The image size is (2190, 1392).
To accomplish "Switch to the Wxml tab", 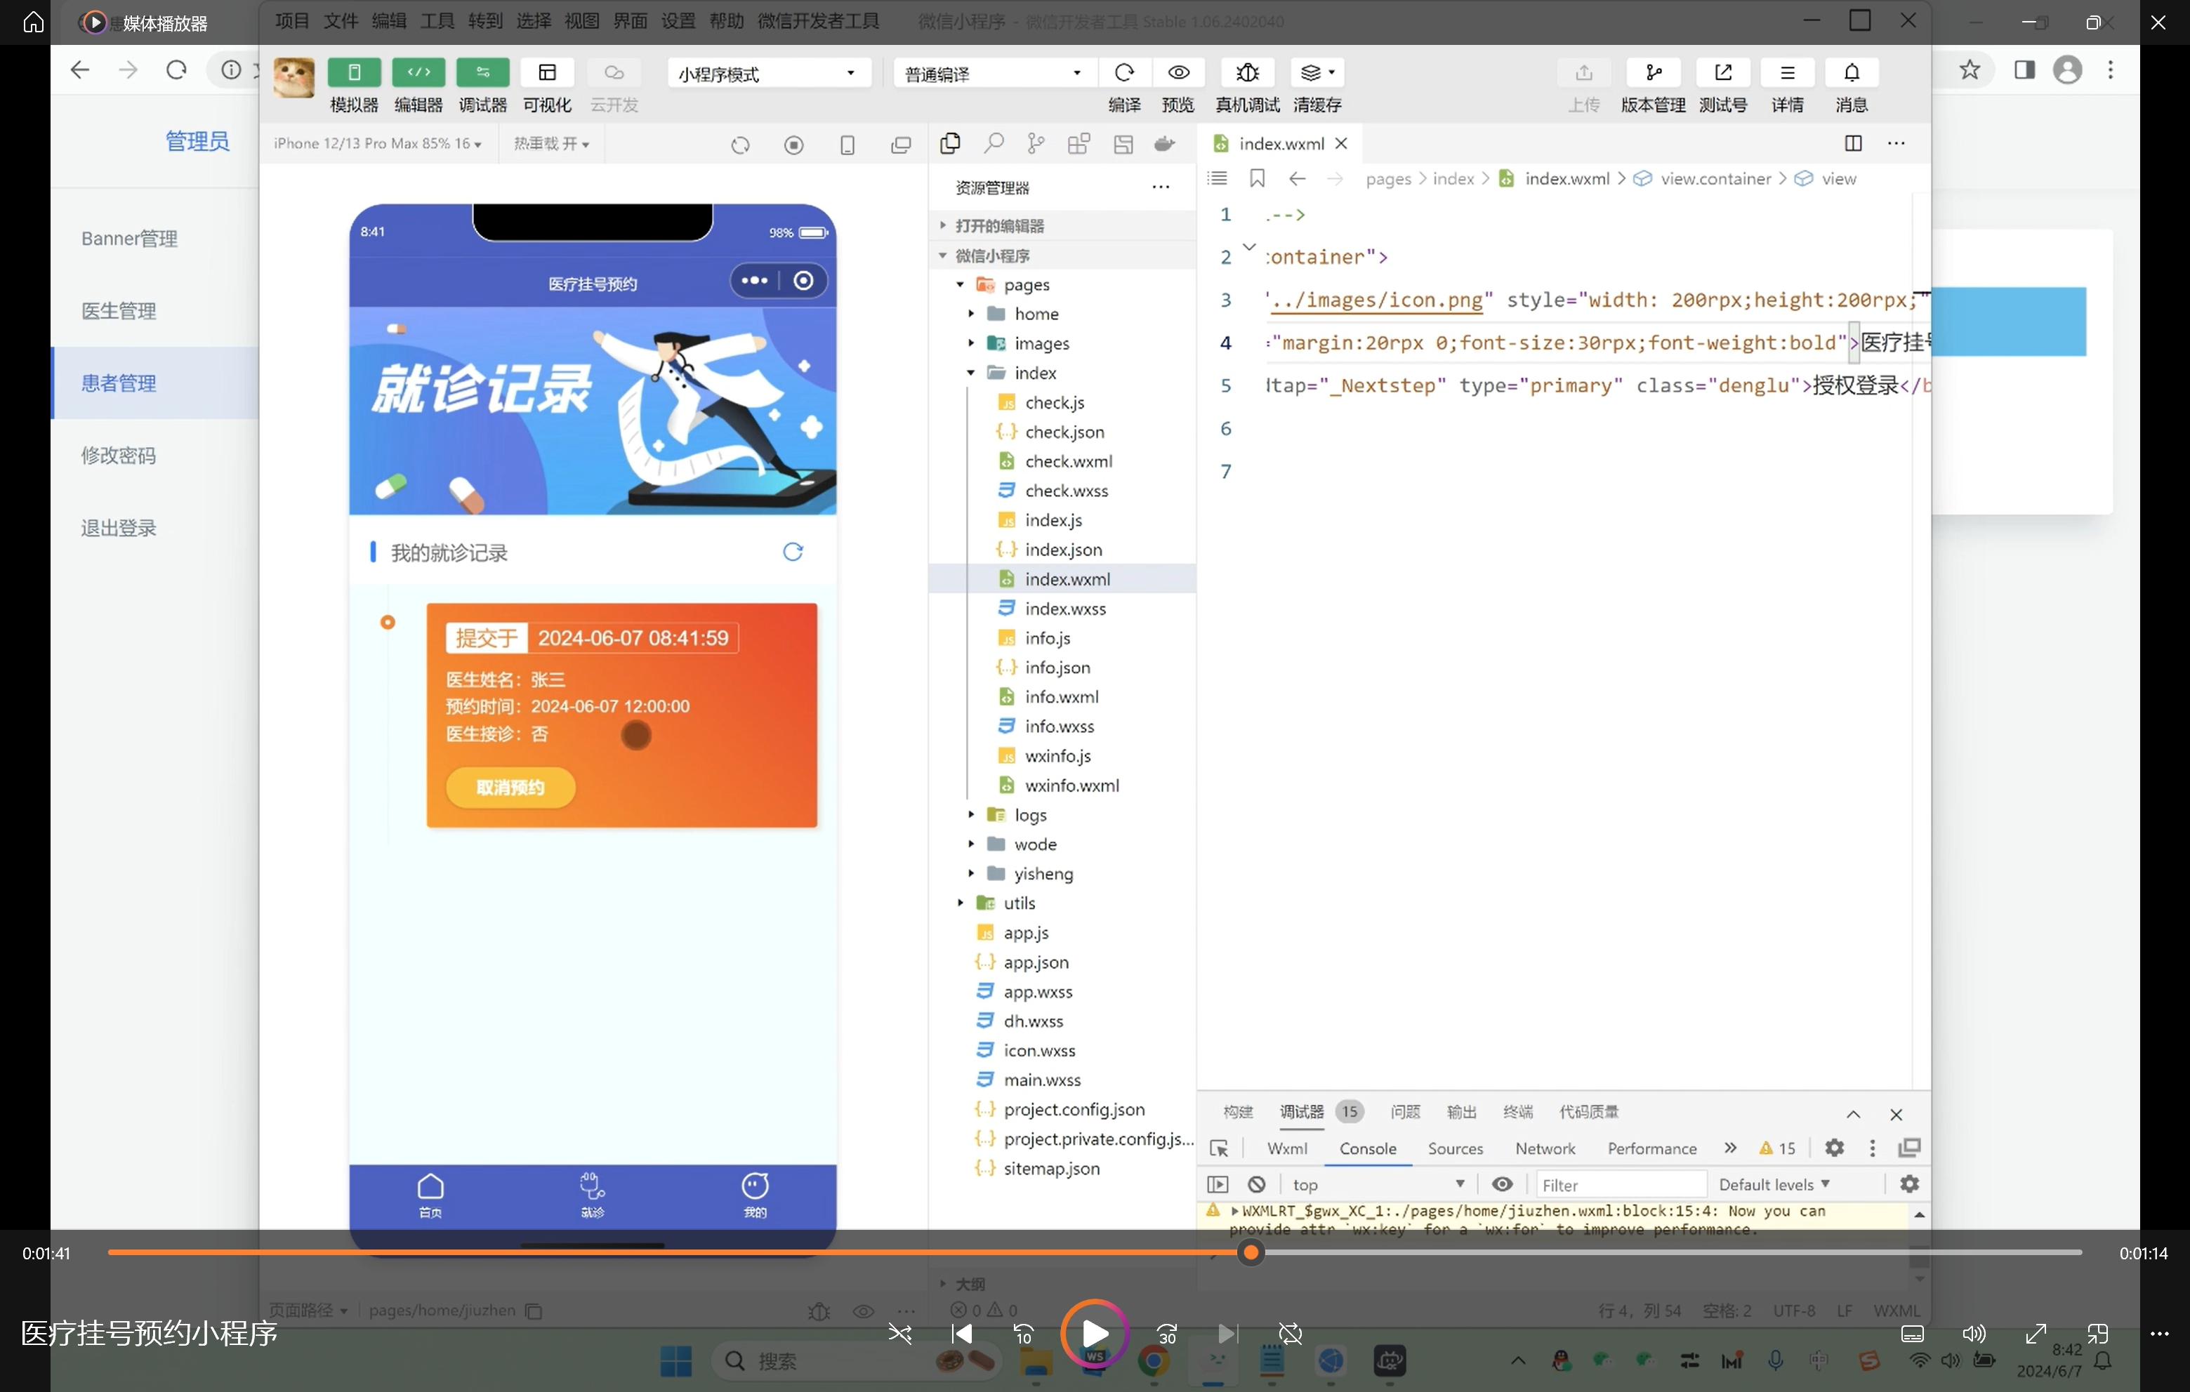I will (x=1287, y=1148).
